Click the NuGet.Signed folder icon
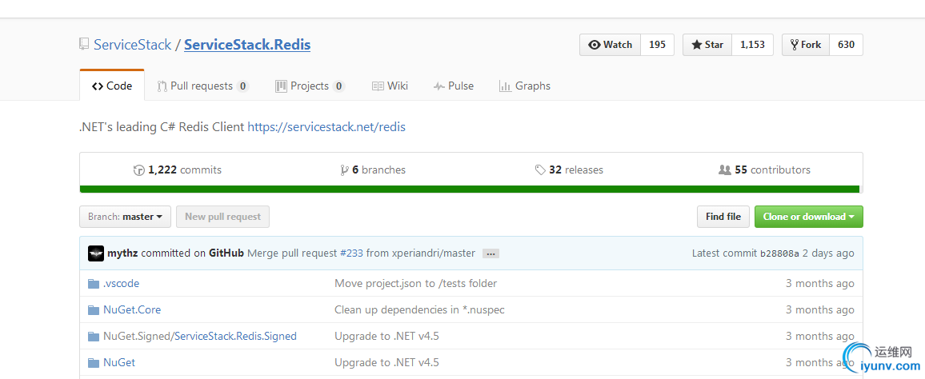 tap(94, 337)
